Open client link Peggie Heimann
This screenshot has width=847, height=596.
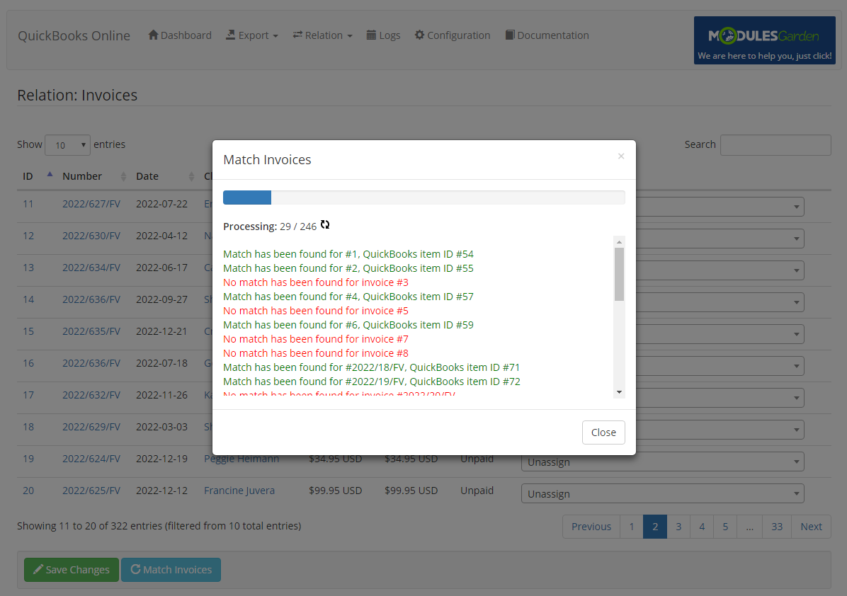pos(241,459)
